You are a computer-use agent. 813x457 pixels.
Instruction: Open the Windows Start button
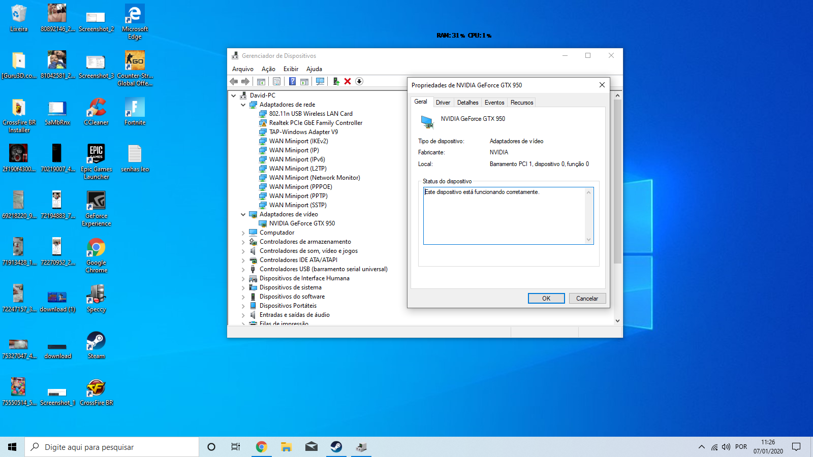coord(12,447)
